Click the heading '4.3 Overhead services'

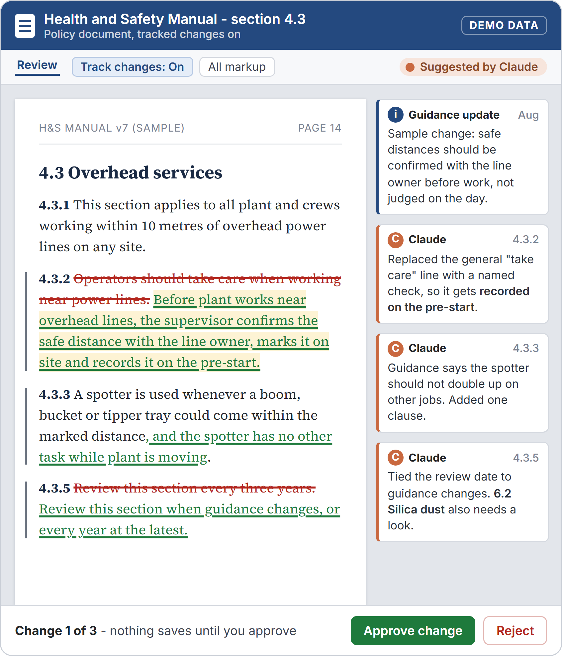click(x=131, y=172)
